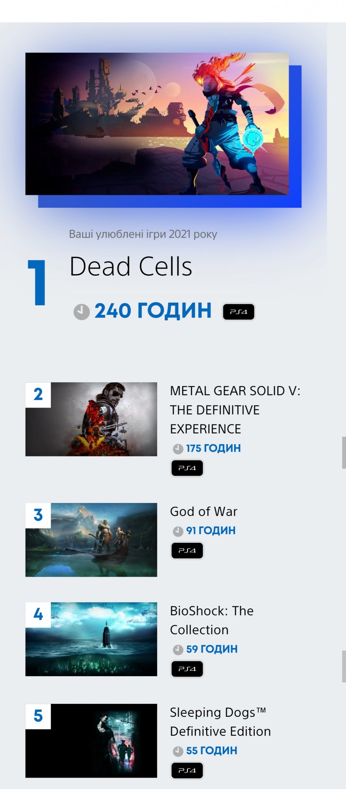Click the METAL GEAR SOLID V title
This screenshot has width=346, height=789.
coord(235,409)
